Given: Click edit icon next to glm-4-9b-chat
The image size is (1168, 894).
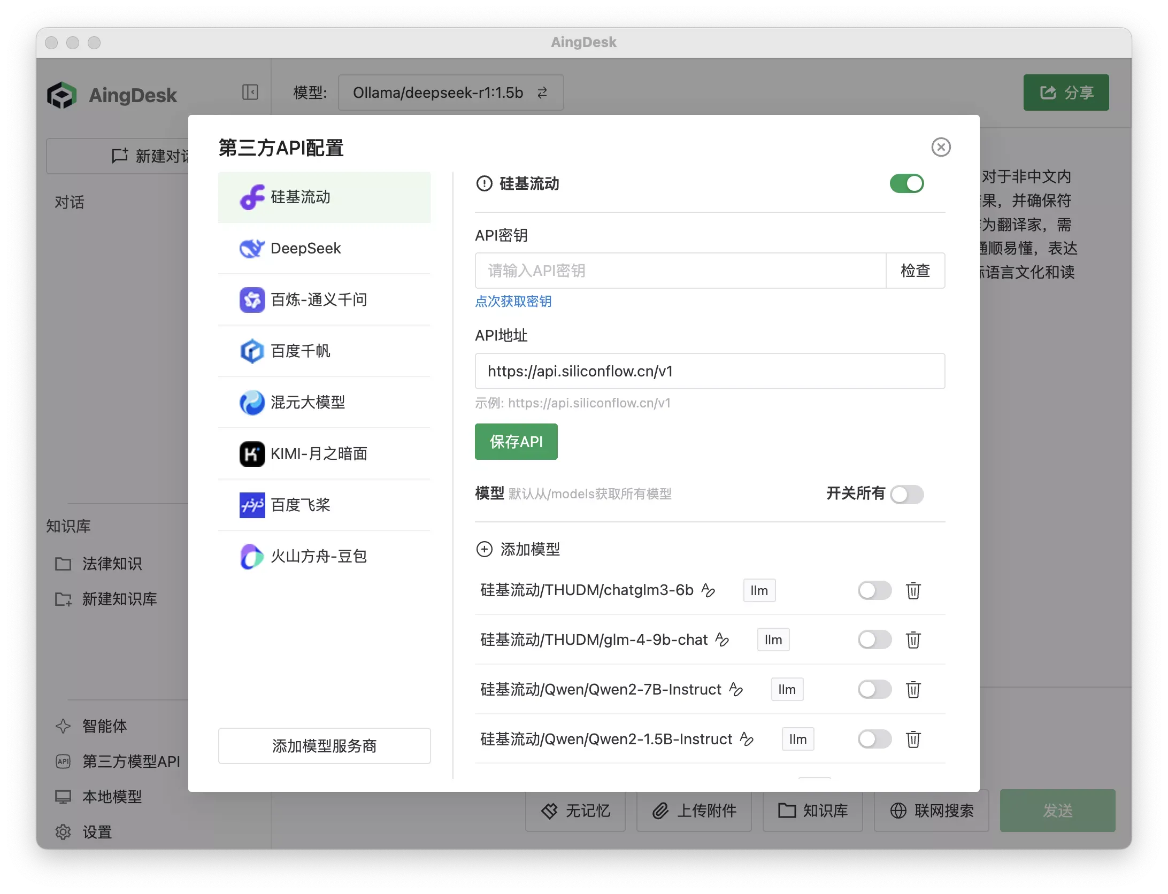Looking at the screenshot, I should tap(722, 639).
